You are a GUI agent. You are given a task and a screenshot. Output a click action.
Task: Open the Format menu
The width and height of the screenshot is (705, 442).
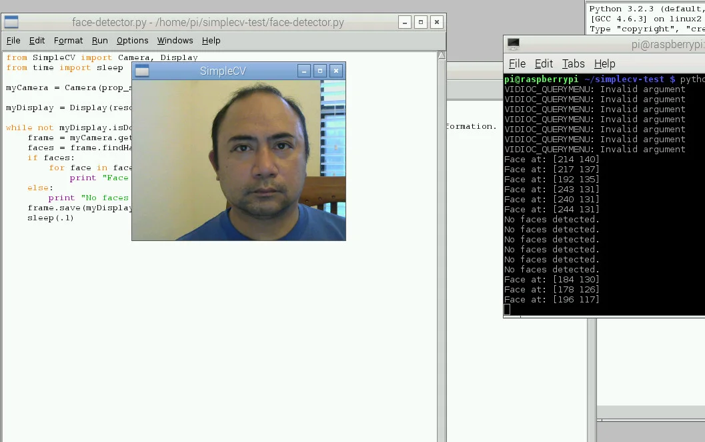[68, 40]
